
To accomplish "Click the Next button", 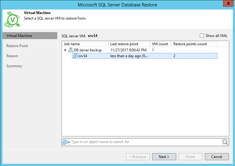I will coord(164,157).
